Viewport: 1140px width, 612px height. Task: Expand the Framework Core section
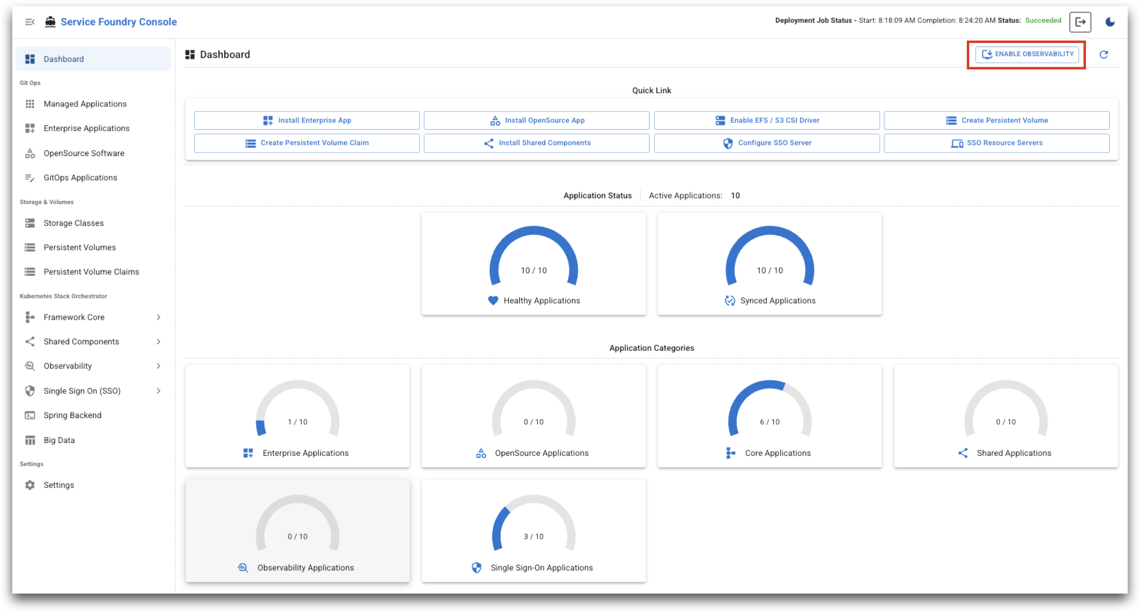point(158,317)
